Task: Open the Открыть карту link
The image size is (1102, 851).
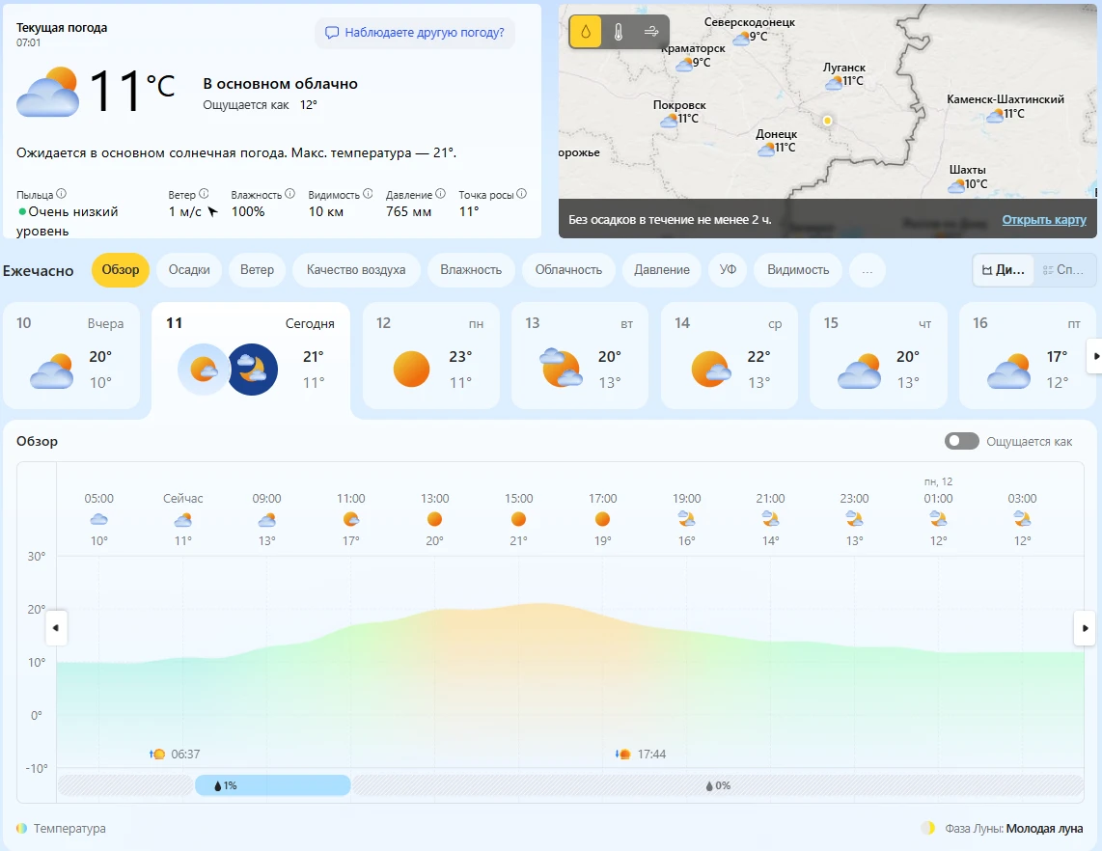Action: pyautogui.click(x=1044, y=220)
